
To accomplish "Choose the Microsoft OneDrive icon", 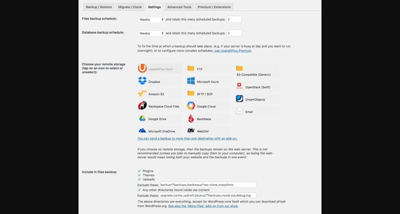I will coord(142,131).
